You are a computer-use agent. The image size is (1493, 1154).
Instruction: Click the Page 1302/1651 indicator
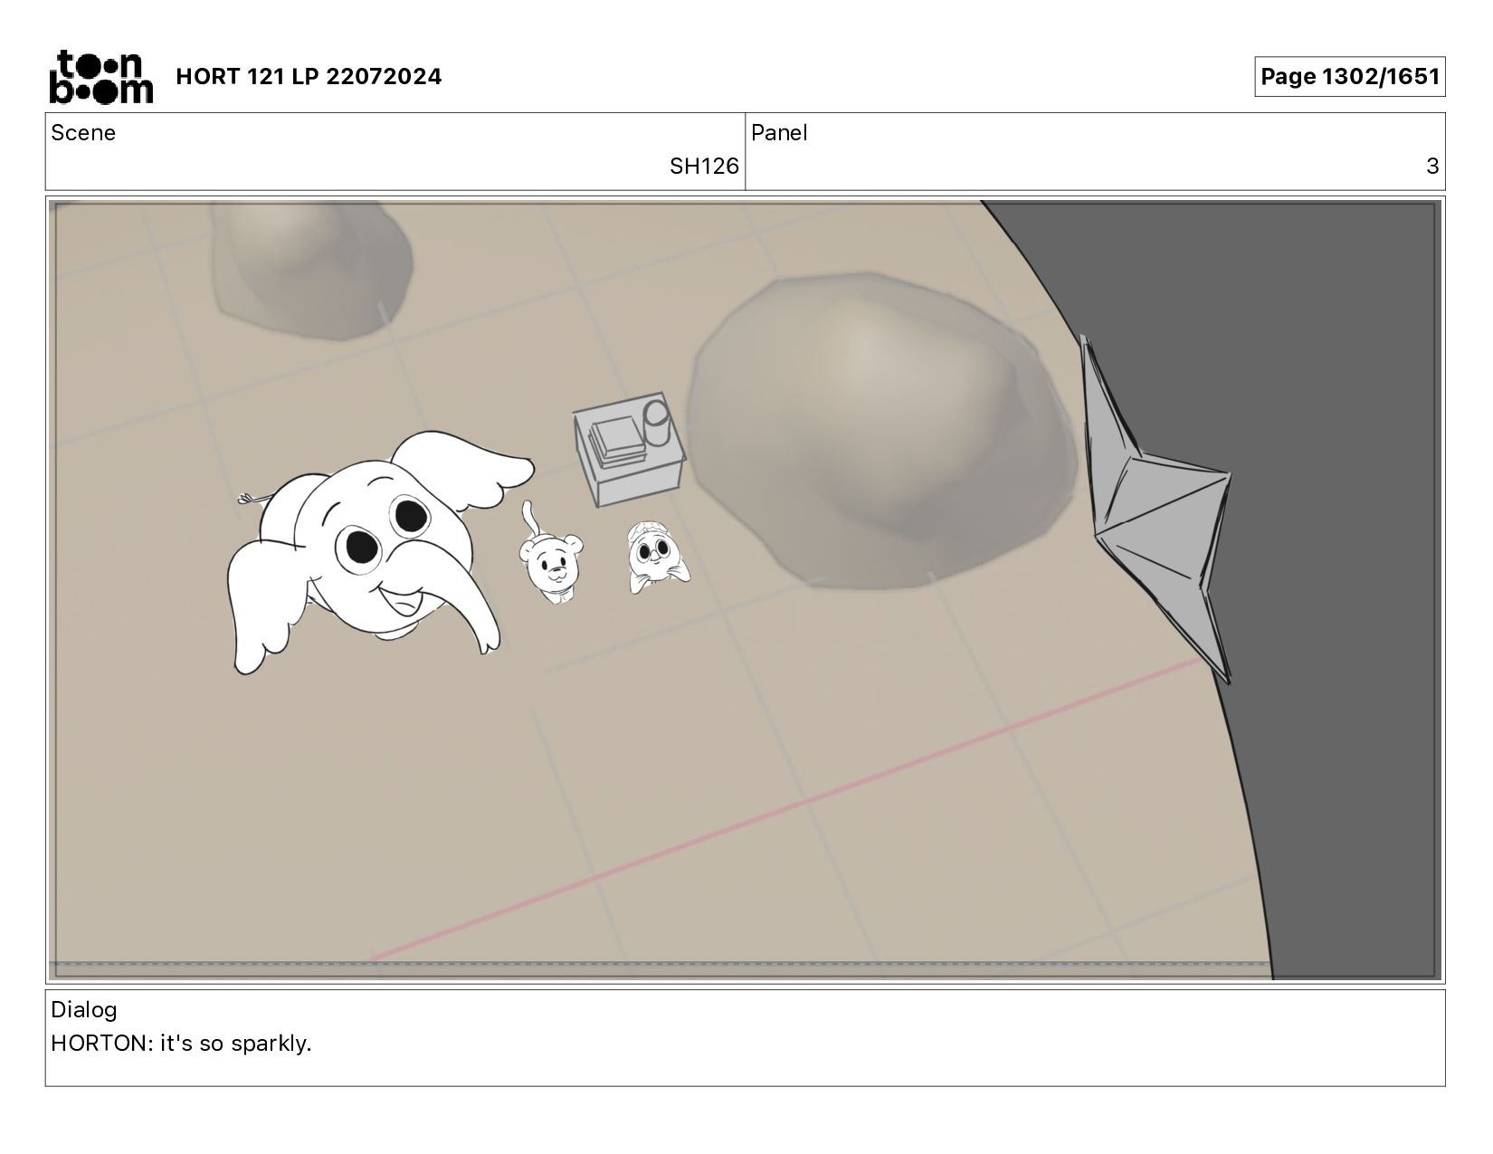[x=1349, y=77]
